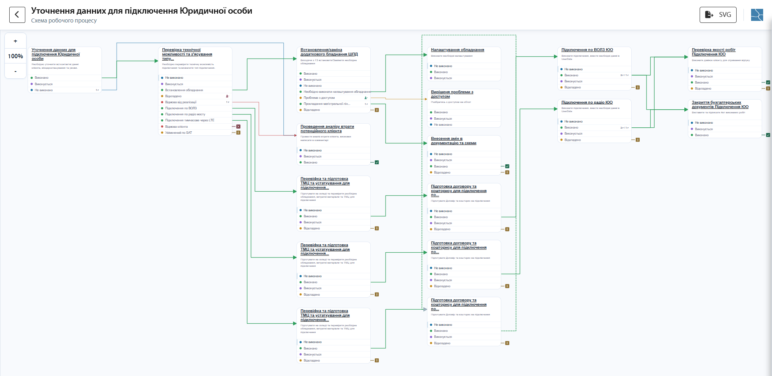Click the green checkmark marker of Проведення аналізу втрати
This screenshot has width=772, height=376.
[377, 162]
